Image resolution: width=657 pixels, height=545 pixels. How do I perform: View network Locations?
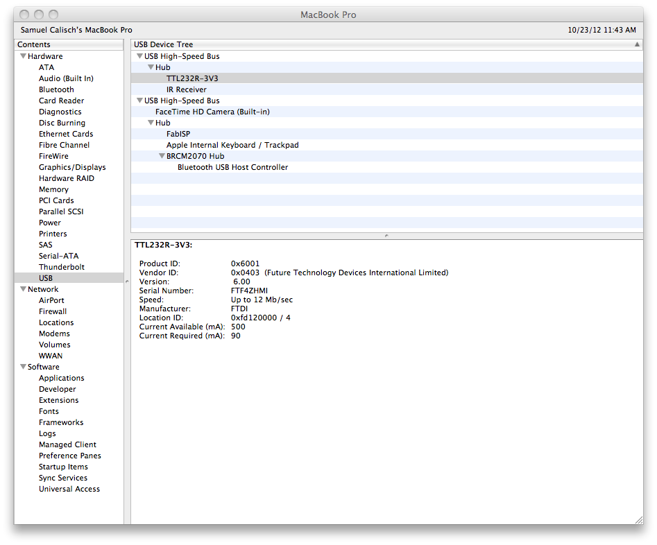click(x=56, y=322)
